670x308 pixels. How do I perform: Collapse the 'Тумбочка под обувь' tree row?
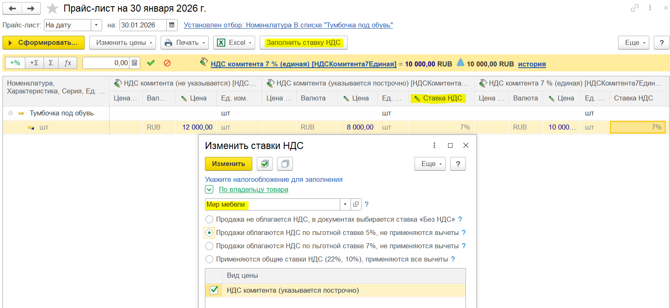[11, 113]
